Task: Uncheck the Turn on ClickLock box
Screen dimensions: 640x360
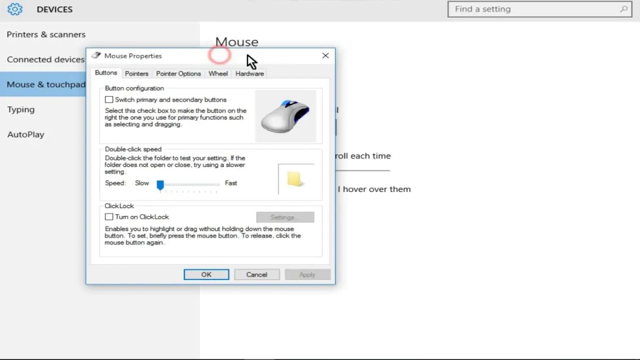Action: (109, 217)
